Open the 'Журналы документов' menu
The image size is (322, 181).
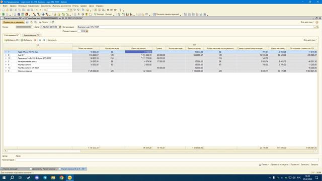(x=61, y=6)
